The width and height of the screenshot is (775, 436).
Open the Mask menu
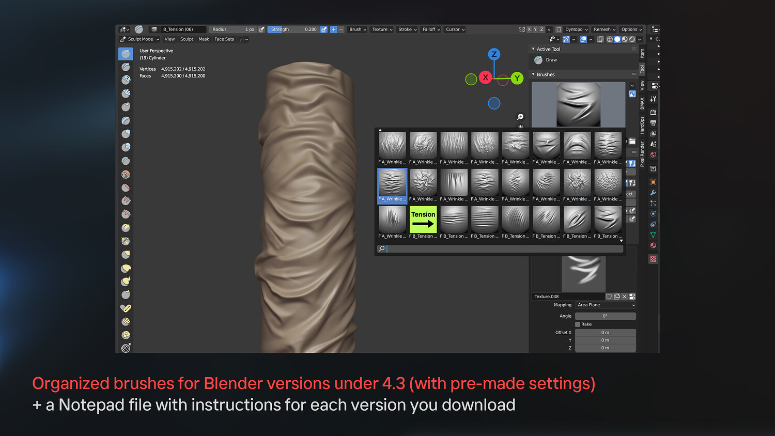pos(204,39)
